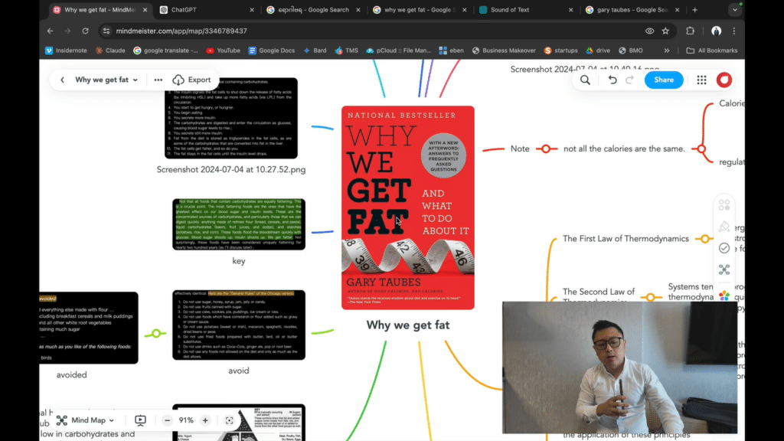Open the tab search dropdown arrow

[x=734, y=9]
